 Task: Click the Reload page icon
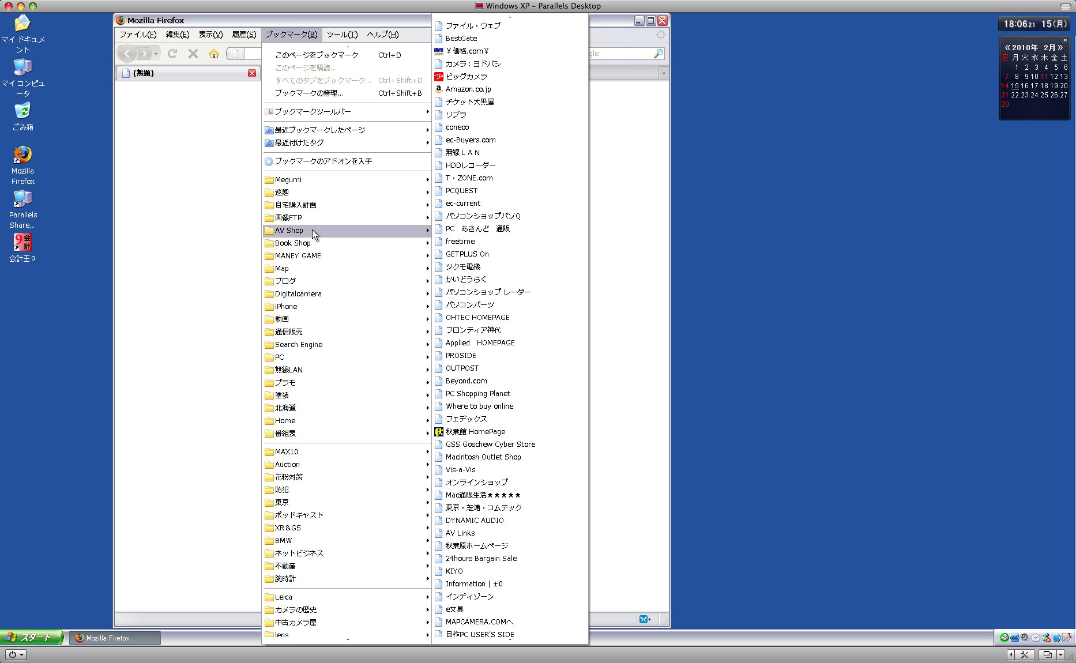pos(172,54)
